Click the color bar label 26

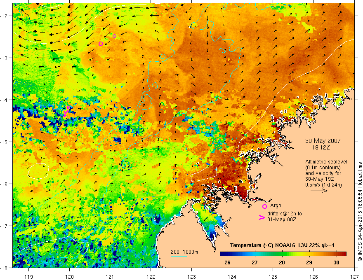coord(227,262)
